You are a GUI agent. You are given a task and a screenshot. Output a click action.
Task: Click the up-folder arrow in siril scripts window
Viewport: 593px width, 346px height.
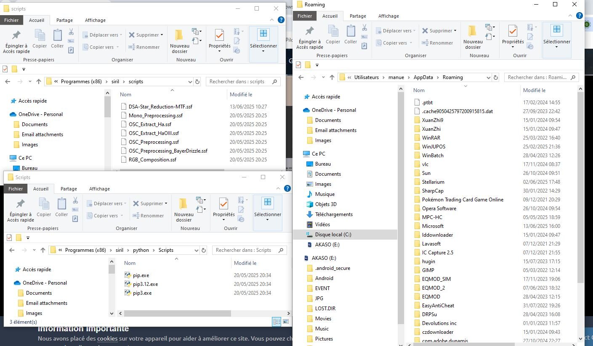click(x=39, y=82)
